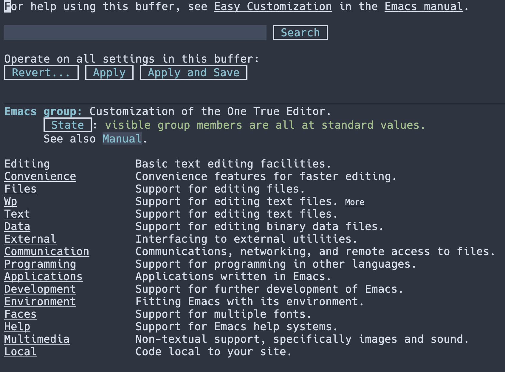Open the Files customization group

21,189
